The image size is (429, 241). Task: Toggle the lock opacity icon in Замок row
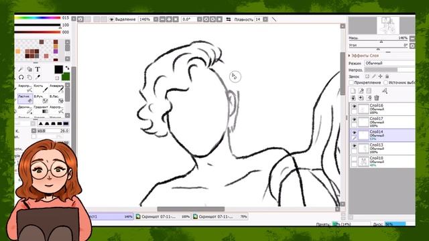tap(367, 76)
